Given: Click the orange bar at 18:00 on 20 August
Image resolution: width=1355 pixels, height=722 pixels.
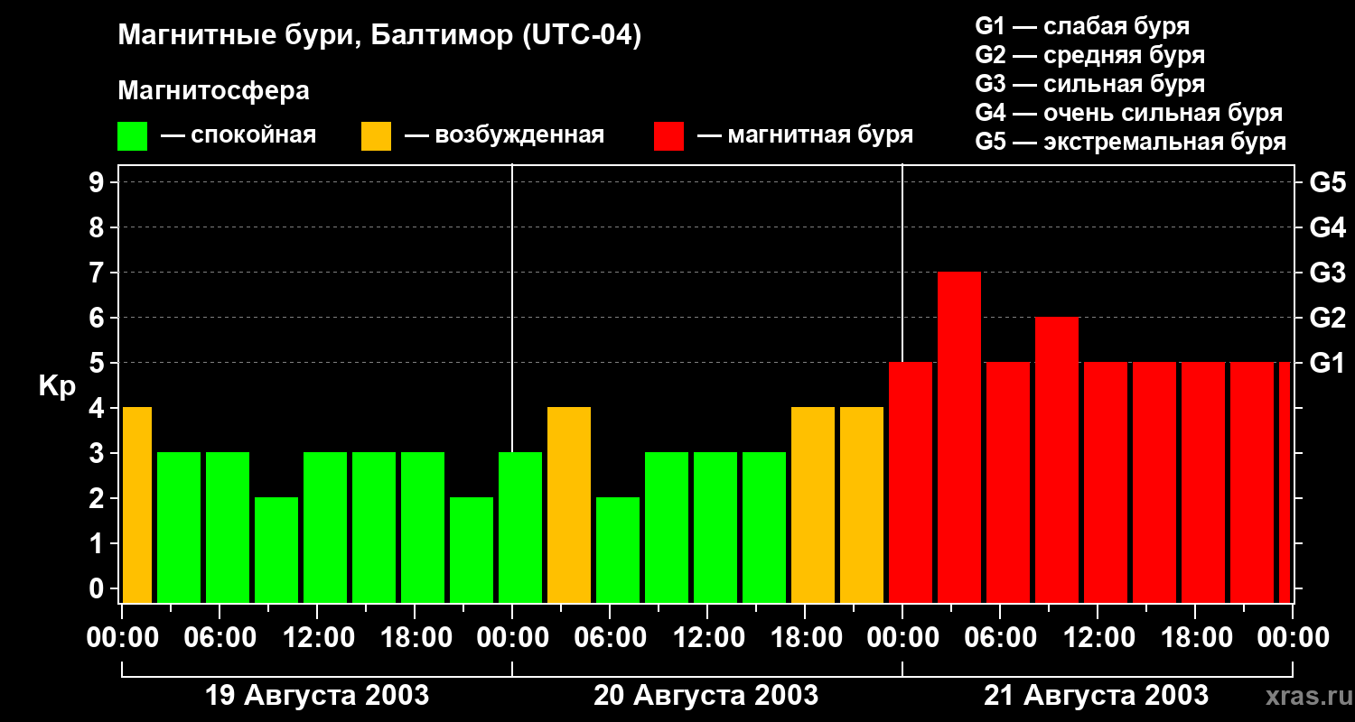Looking at the screenshot, I should [813, 504].
